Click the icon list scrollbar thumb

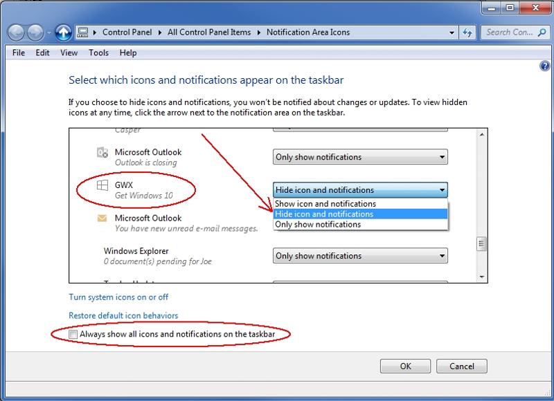coord(482,243)
